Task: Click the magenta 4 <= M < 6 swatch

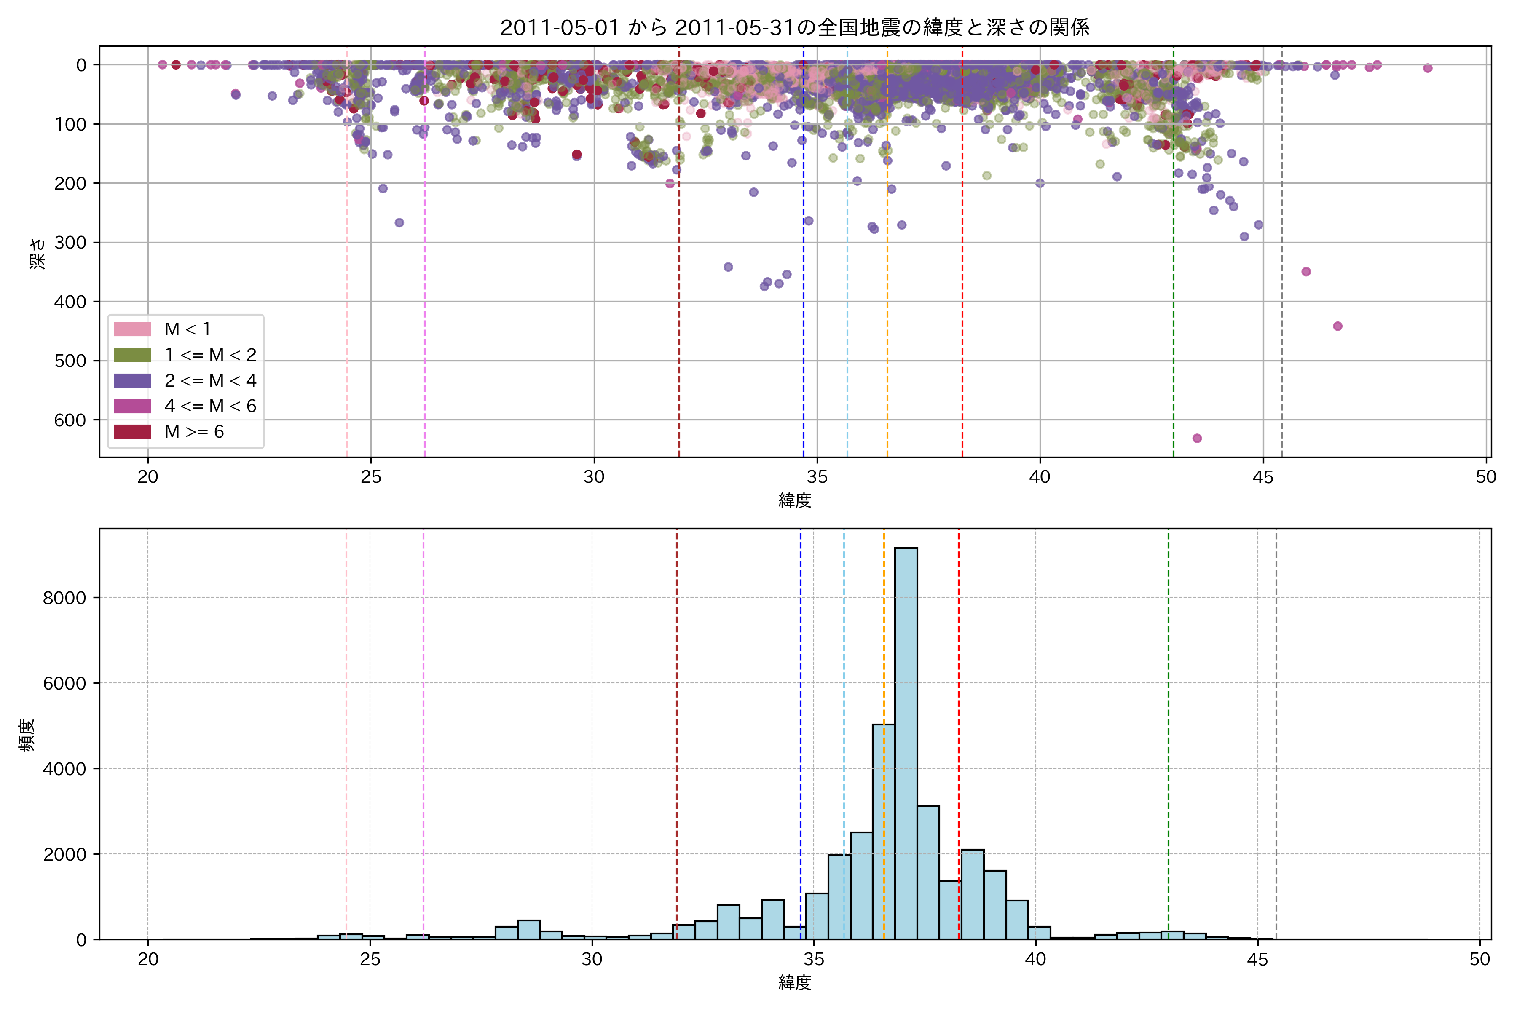Action: click(x=132, y=406)
